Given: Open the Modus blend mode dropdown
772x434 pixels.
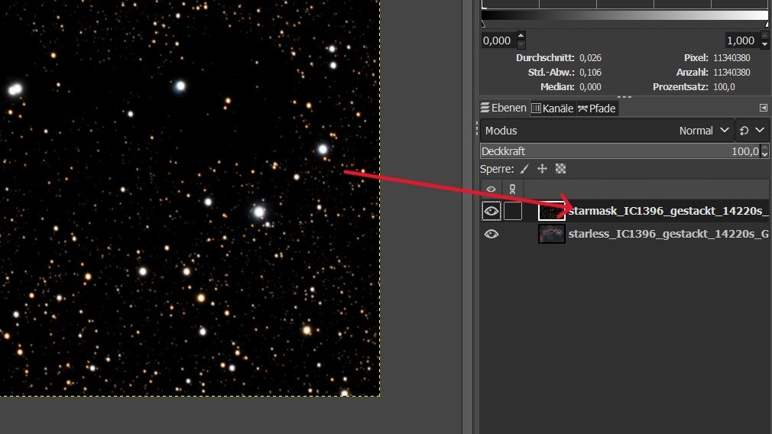Looking at the screenshot, I should pyautogui.click(x=607, y=131).
